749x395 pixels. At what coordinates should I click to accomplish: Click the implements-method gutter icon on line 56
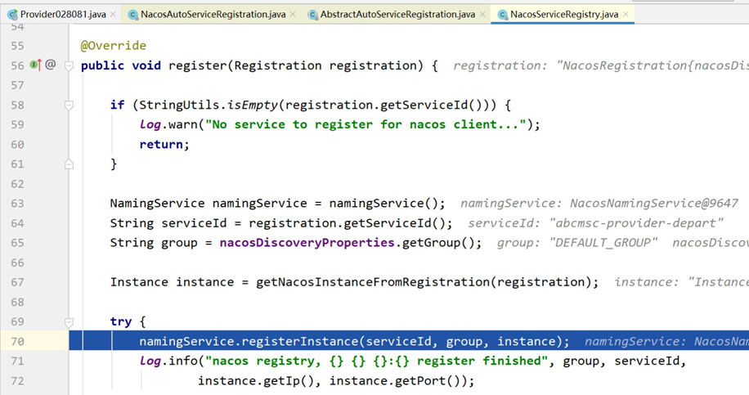pos(36,65)
